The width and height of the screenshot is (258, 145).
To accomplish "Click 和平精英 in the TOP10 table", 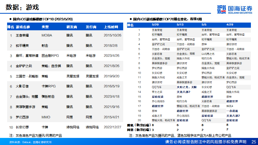I will [22, 46].
